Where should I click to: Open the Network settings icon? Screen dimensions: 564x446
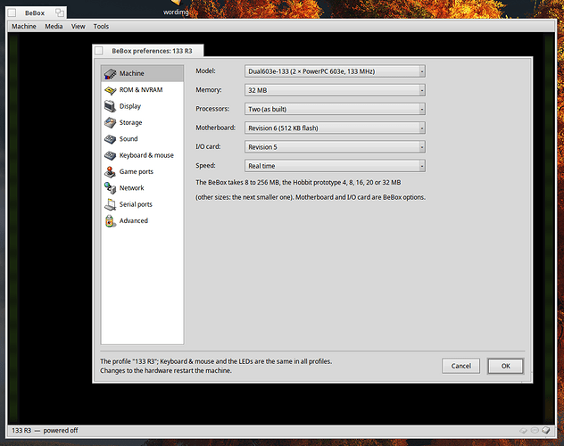110,188
